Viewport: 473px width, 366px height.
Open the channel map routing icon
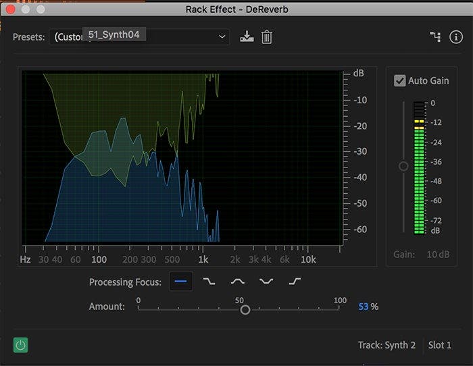435,37
